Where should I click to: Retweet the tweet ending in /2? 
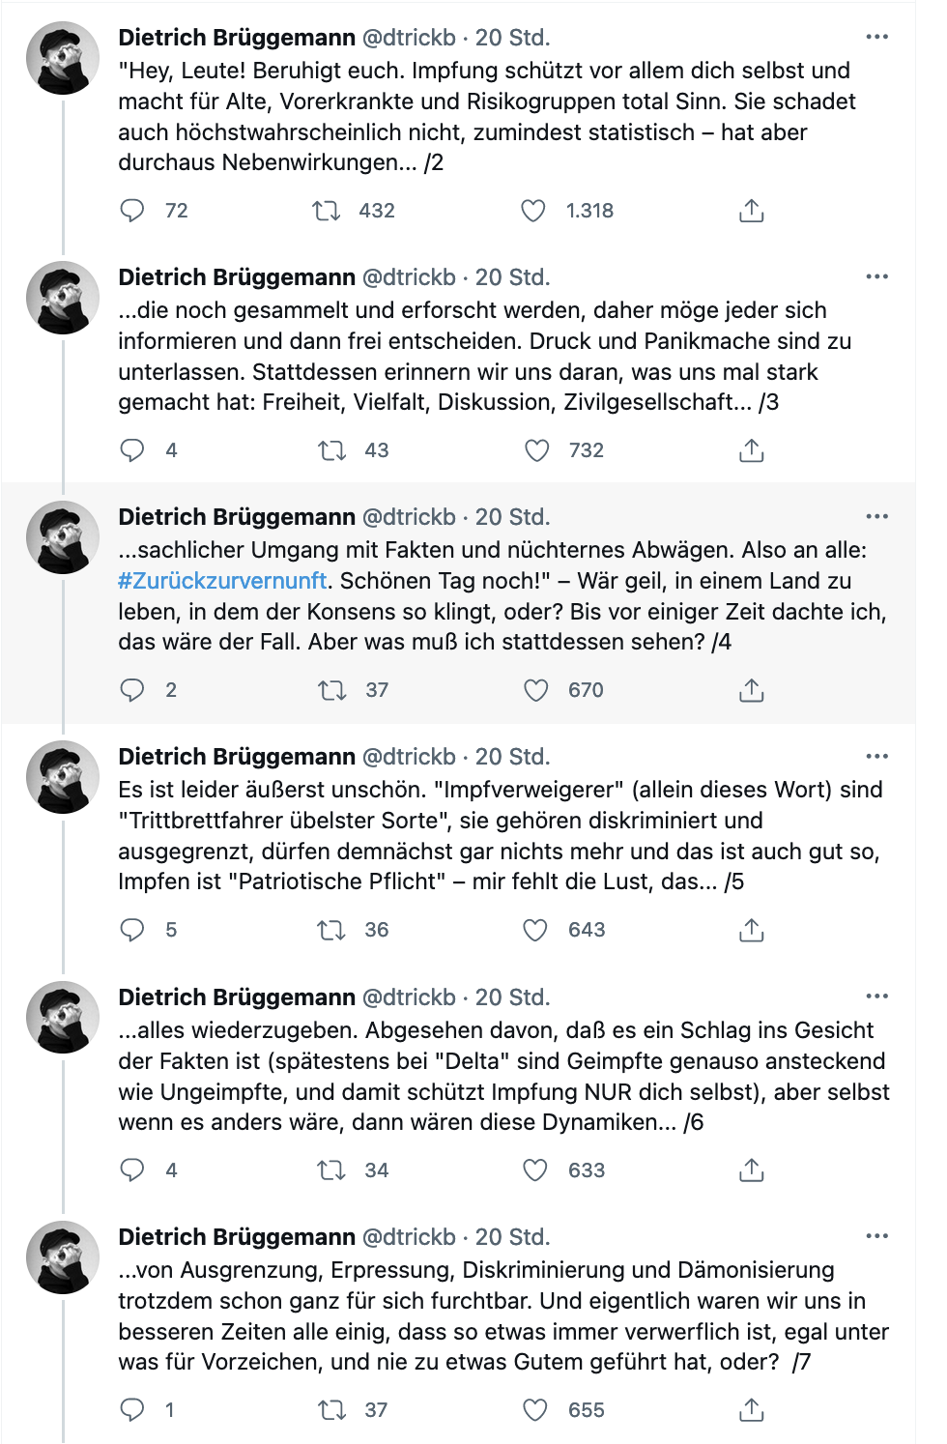pos(326,211)
